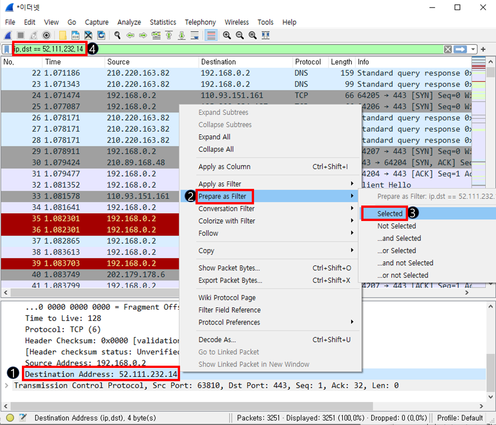This screenshot has height=425, width=496.
Task: Open the File menu
Action: coord(10,22)
